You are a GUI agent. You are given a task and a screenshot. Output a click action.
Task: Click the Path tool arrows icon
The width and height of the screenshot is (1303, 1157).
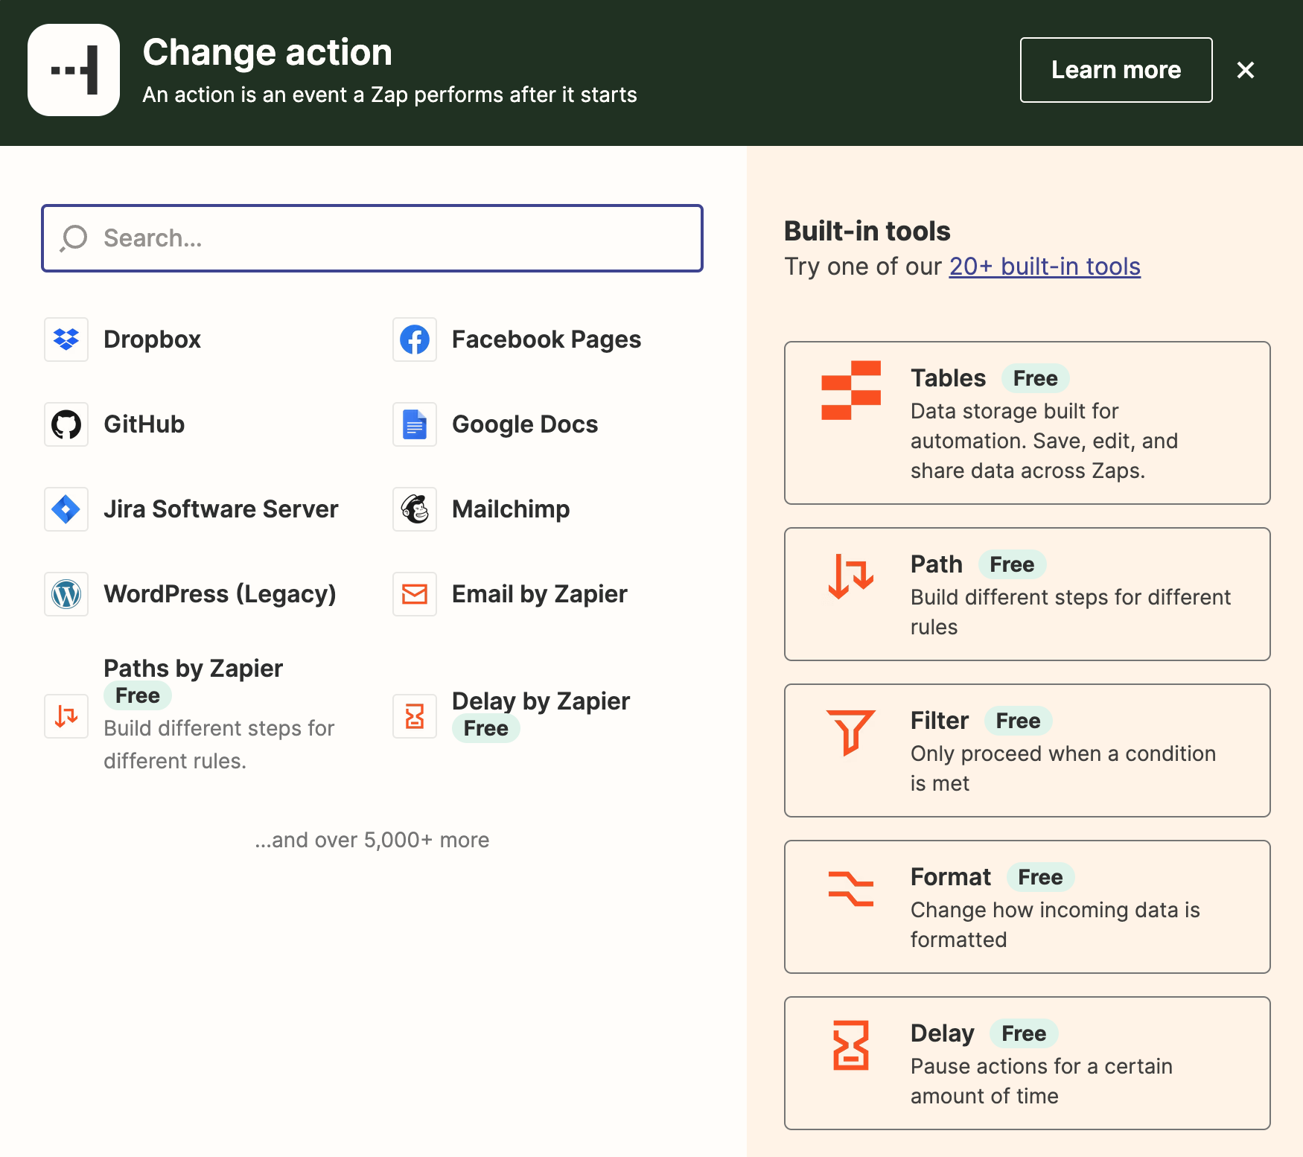[851, 576]
